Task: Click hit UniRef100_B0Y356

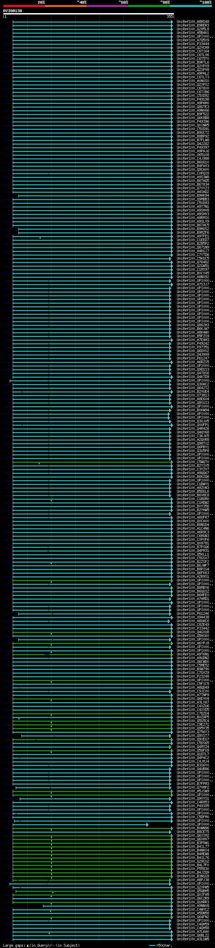Action: [193, 506]
